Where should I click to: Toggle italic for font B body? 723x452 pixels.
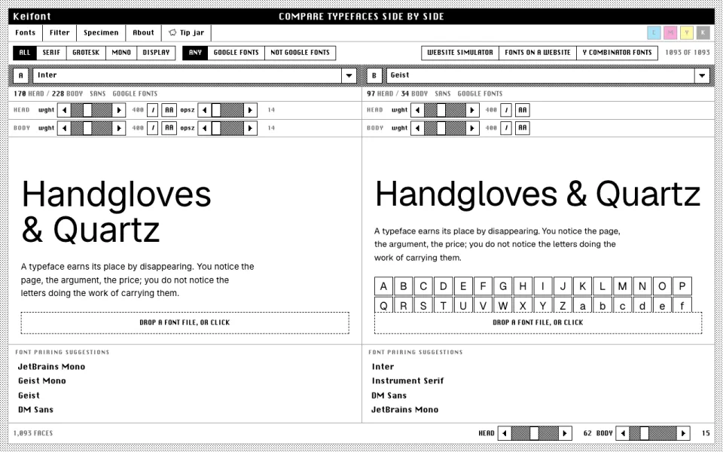click(x=506, y=128)
